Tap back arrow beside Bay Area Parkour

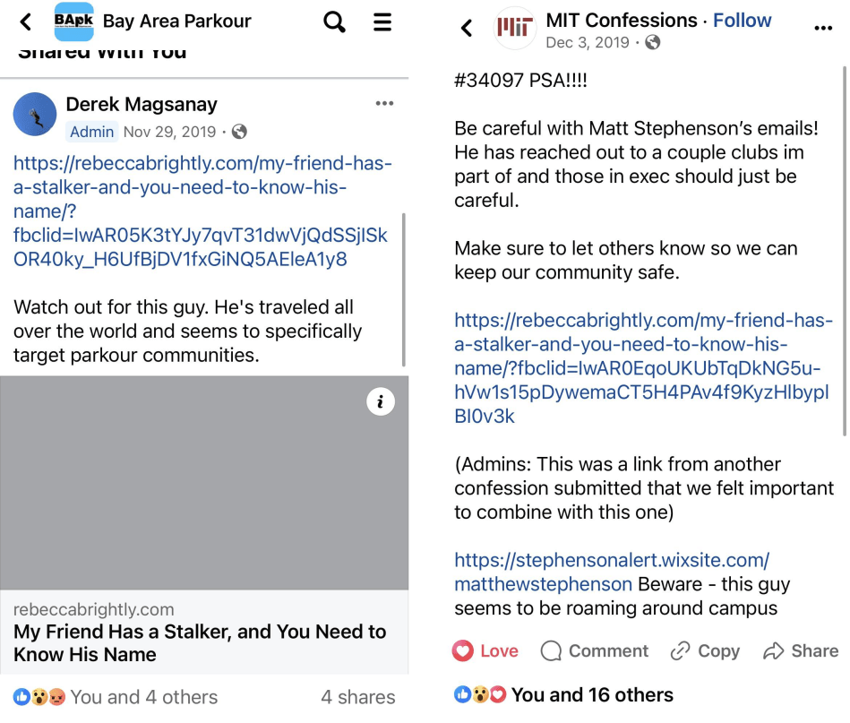coord(26,22)
